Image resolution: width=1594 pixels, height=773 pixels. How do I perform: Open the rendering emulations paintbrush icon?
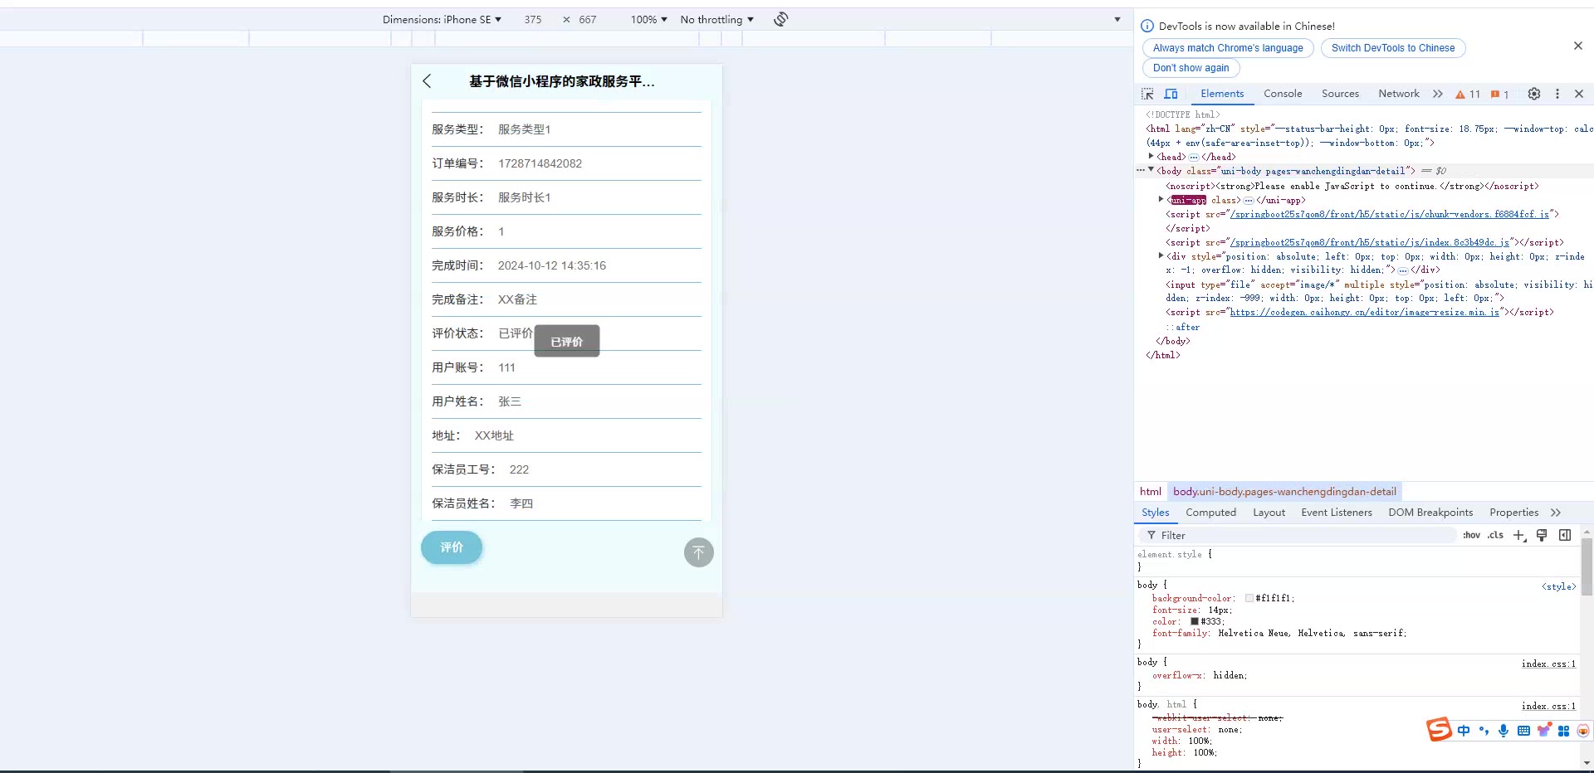point(1542,536)
